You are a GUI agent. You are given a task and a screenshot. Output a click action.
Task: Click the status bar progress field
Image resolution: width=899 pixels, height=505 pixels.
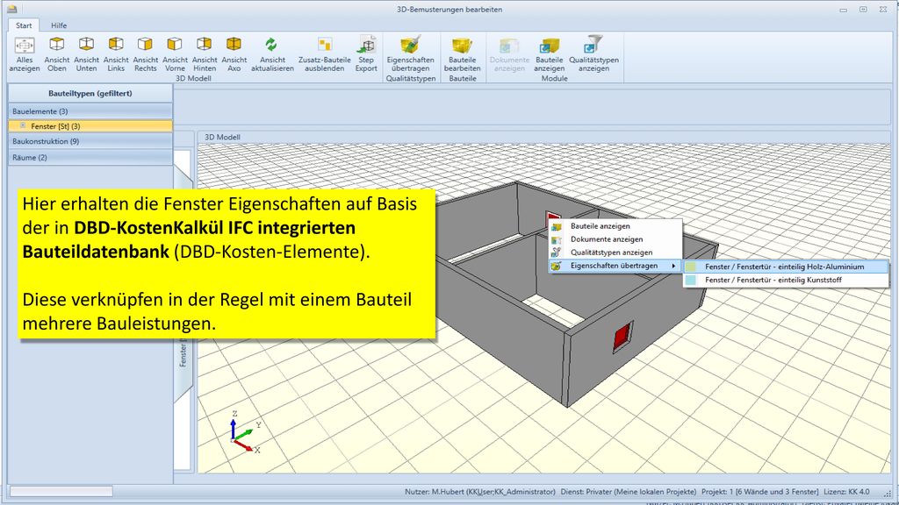(61, 491)
